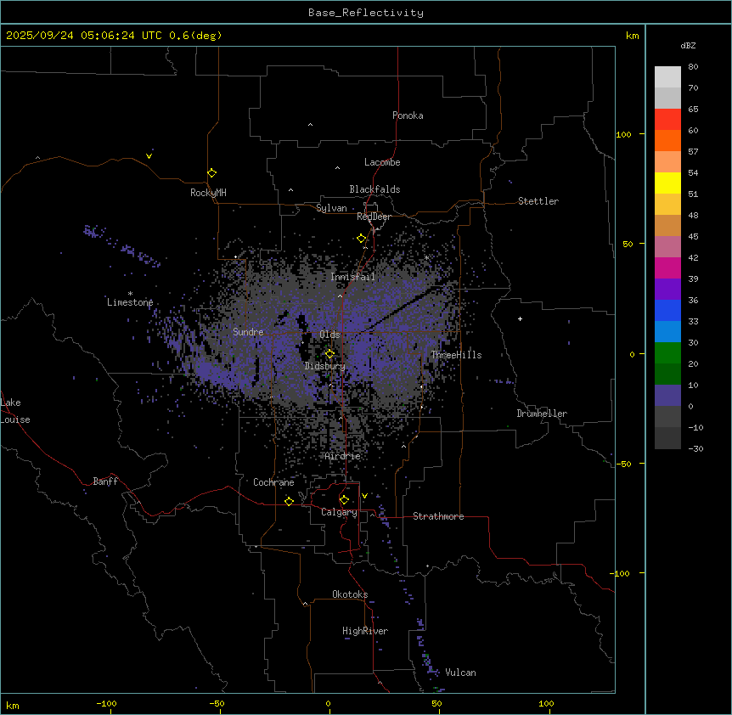Select the white plus marker north of Drumheller
This screenshot has width=732, height=715.
(520, 318)
